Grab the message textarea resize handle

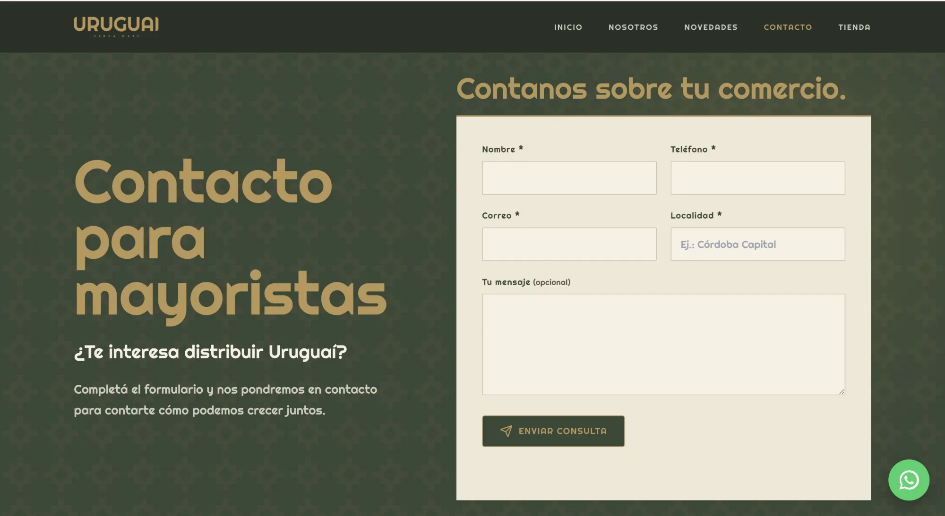click(842, 391)
